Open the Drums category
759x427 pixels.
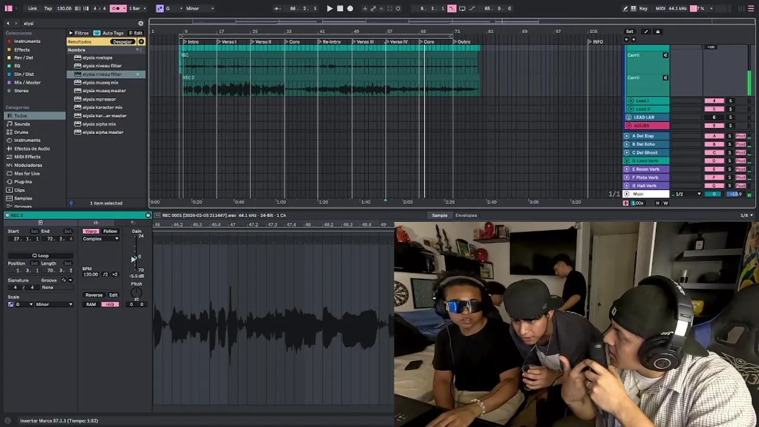click(x=21, y=132)
